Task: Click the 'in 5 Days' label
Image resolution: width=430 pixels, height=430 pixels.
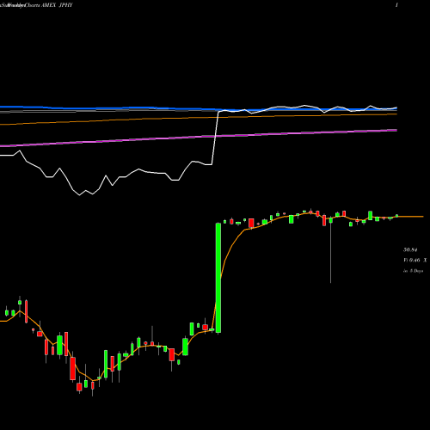Action: click(x=413, y=271)
